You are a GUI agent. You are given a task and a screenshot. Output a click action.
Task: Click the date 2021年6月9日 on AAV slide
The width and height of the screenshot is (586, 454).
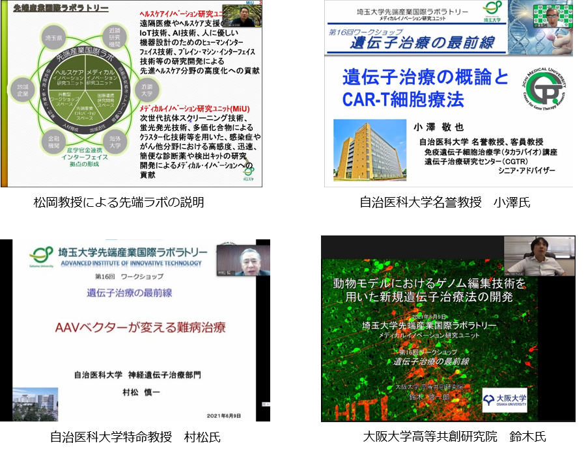tap(224, 416)
